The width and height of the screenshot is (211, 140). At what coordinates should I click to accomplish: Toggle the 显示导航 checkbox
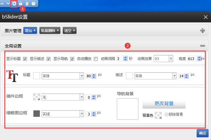click(72, 59)
